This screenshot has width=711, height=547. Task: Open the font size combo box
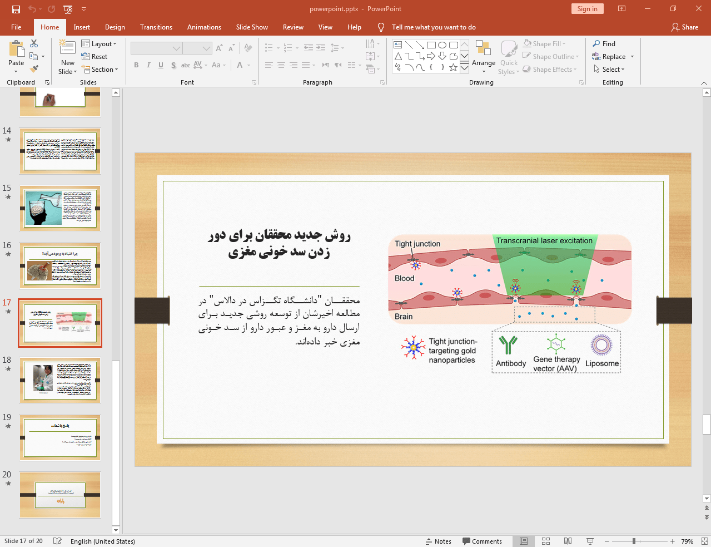click(197, 48)
